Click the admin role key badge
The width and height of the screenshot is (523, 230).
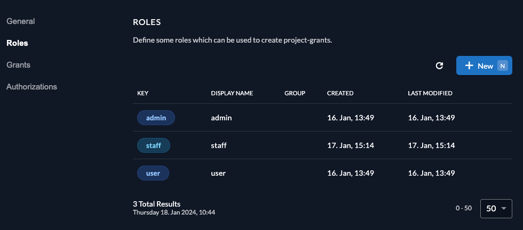pos(156,117)
